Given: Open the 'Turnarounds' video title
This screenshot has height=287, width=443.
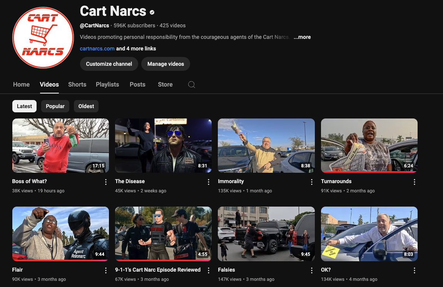Looking at the screenshot, I should 336,181.
